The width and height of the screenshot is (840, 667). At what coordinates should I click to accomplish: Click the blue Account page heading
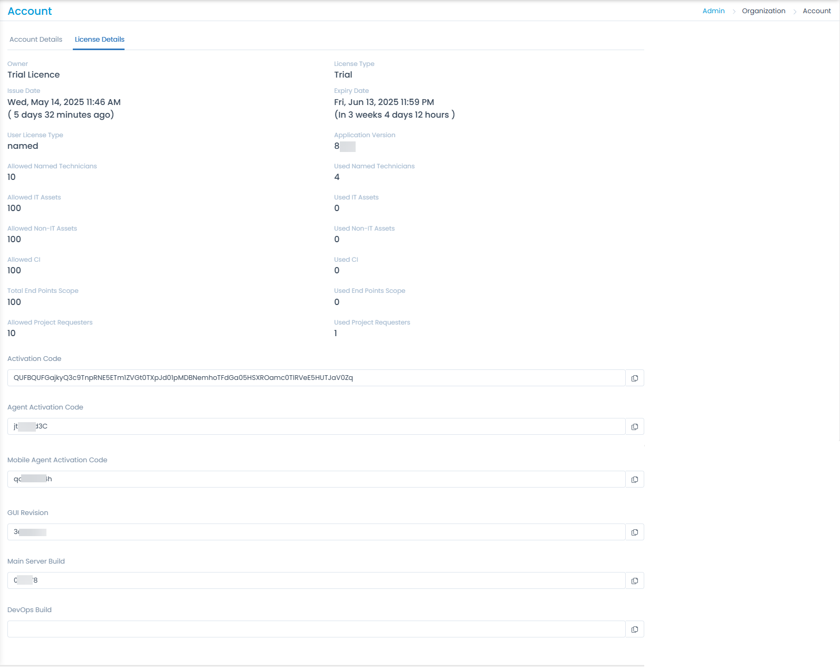coord(30,11)
